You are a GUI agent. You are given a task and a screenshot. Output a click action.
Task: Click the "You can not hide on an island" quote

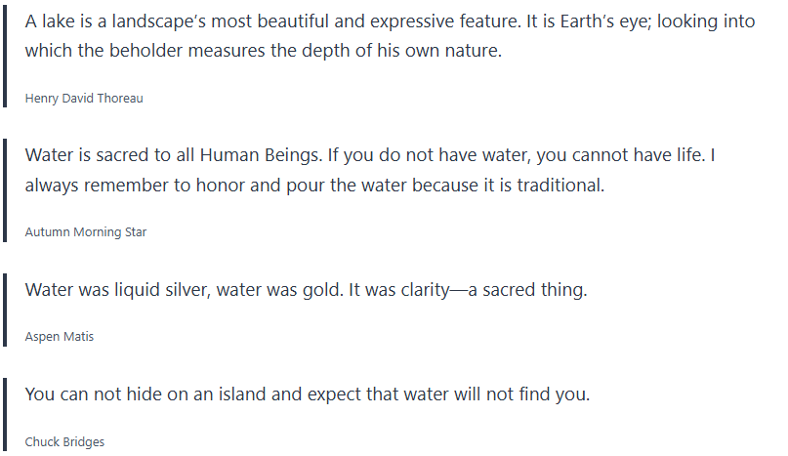pyautogui.click(x=308, y=395)
